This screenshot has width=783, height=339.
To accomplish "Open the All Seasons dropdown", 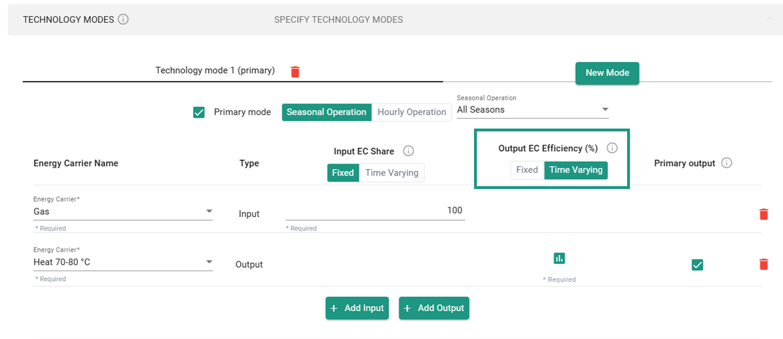I will (532, 110).
